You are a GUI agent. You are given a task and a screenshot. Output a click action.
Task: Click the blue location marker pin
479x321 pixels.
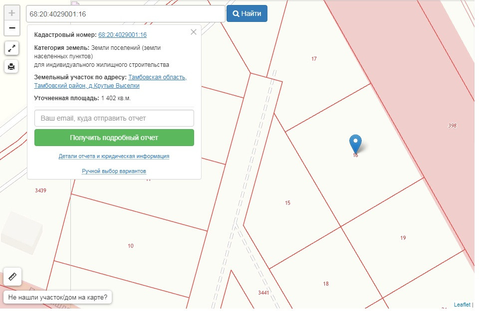click(x=355, y=144)
